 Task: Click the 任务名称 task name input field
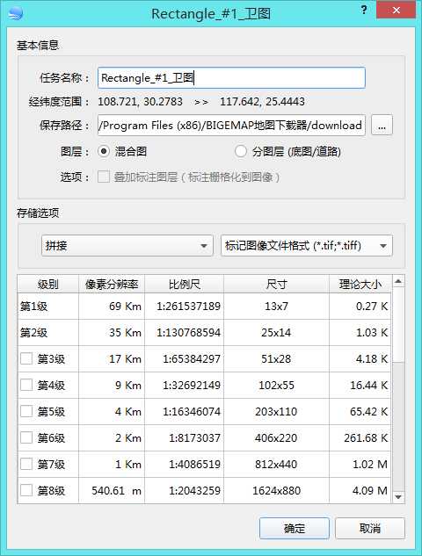point(231,77)
